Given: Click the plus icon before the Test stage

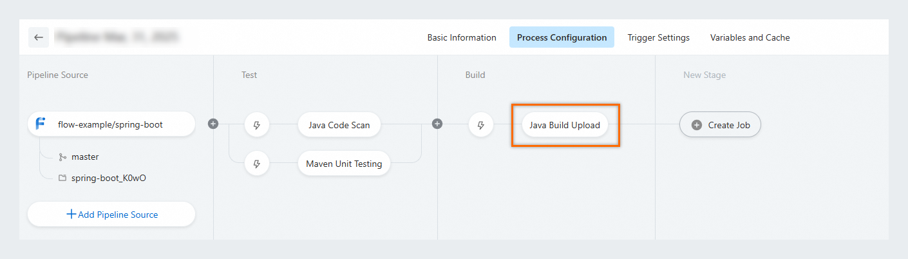Looking at the screenshot, I should (x=213, y=124).
